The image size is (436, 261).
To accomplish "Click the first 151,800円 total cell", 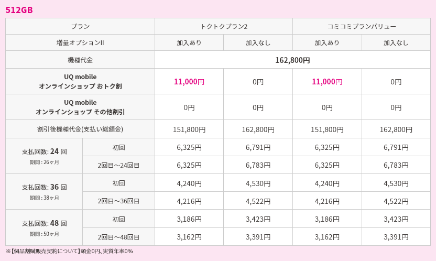I will [x=189, y=129].
